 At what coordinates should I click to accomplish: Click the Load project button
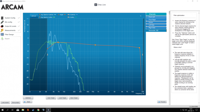click(5, 102)
